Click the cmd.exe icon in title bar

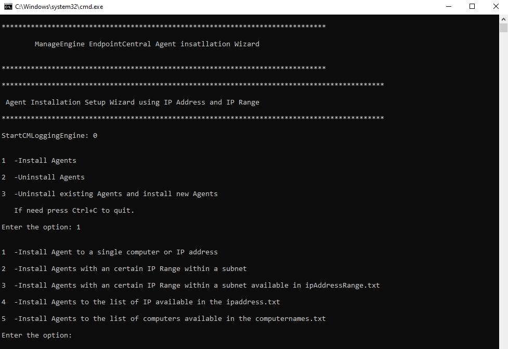(8, 6)
